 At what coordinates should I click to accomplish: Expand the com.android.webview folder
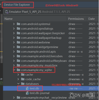14,42
